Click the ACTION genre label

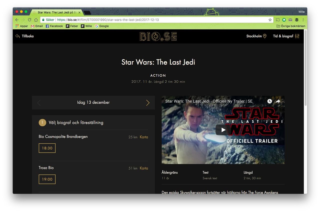[158, 75]
